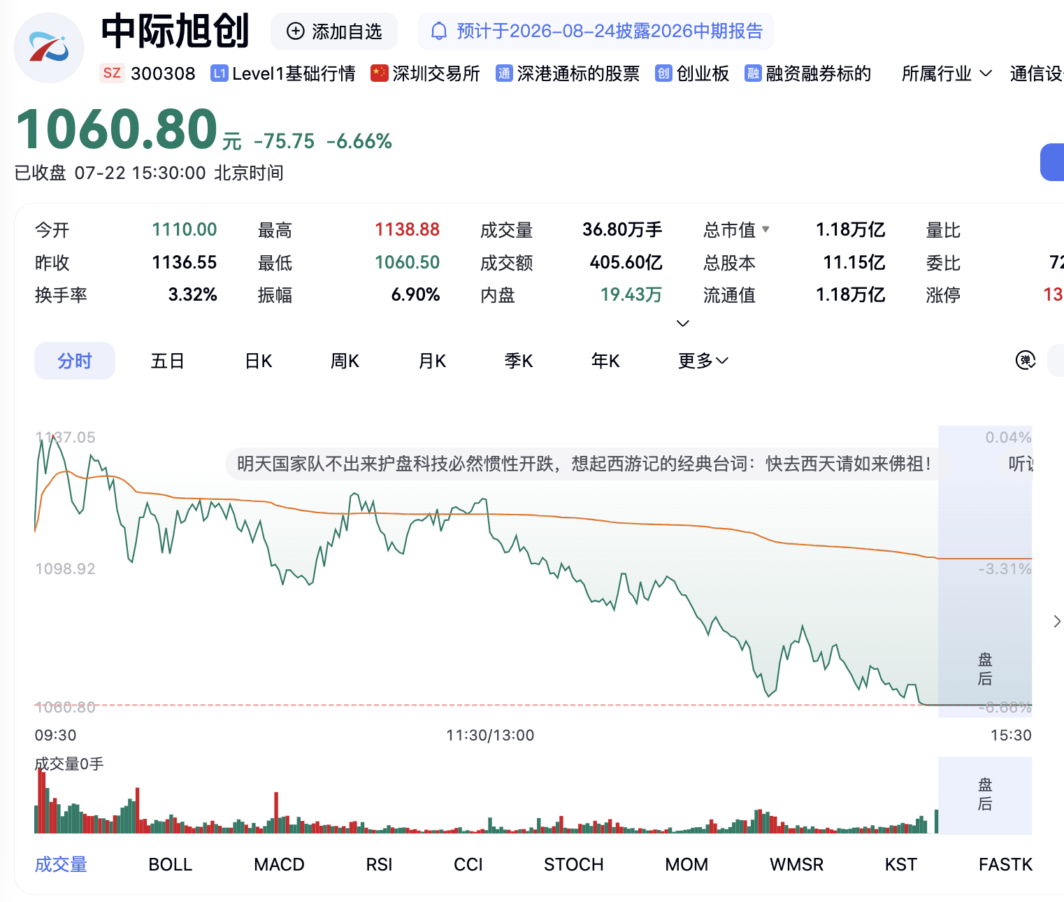The width and height of the screenshot is (1064, 902).
Task: Click the 创 ChiNext board badge
Action: [x=663, y=73]
